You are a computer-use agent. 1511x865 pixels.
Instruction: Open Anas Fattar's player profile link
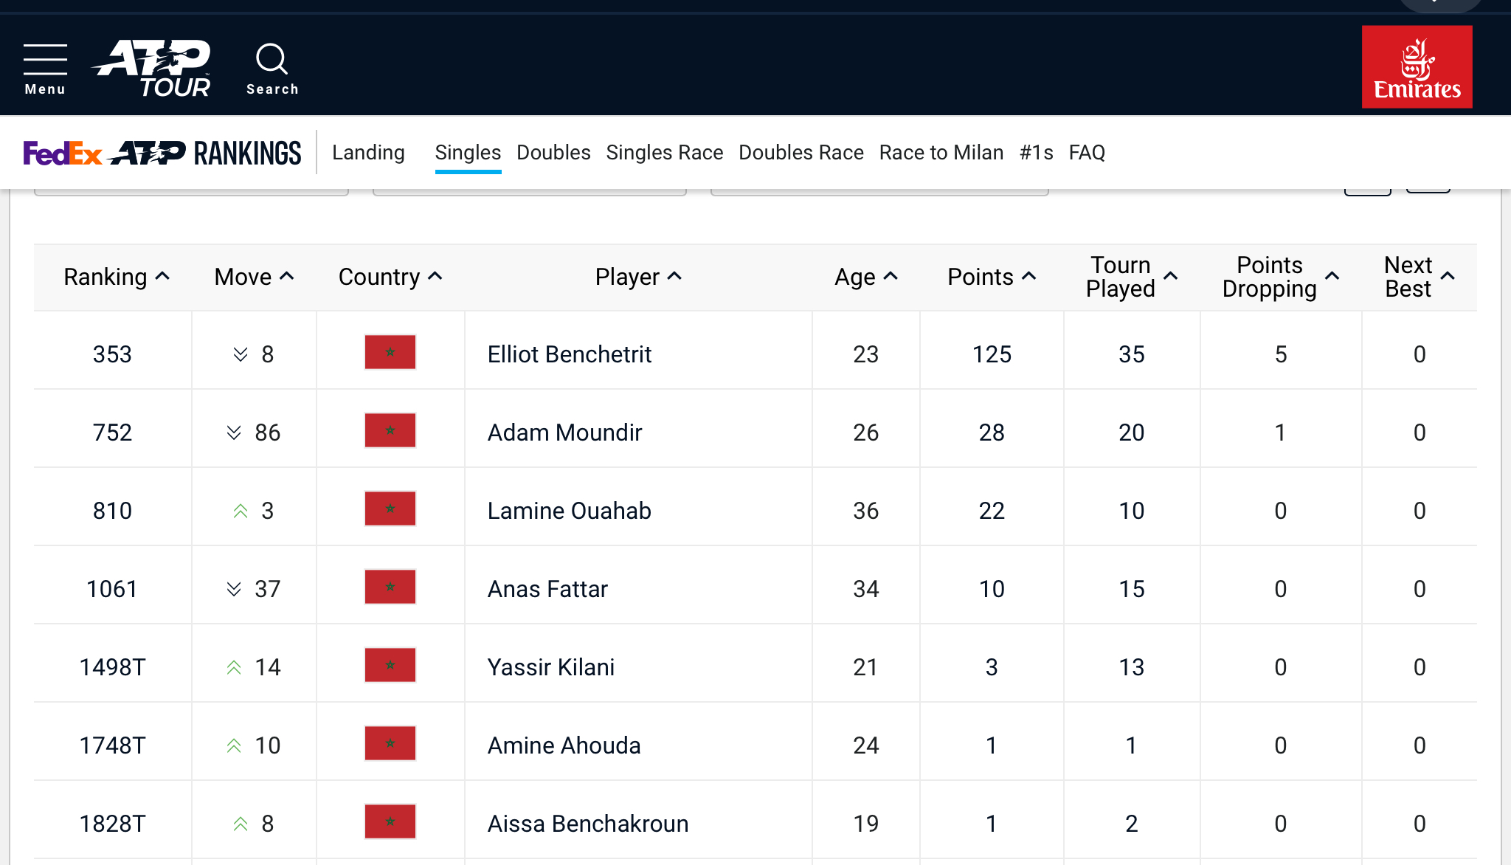pos(547,589)
